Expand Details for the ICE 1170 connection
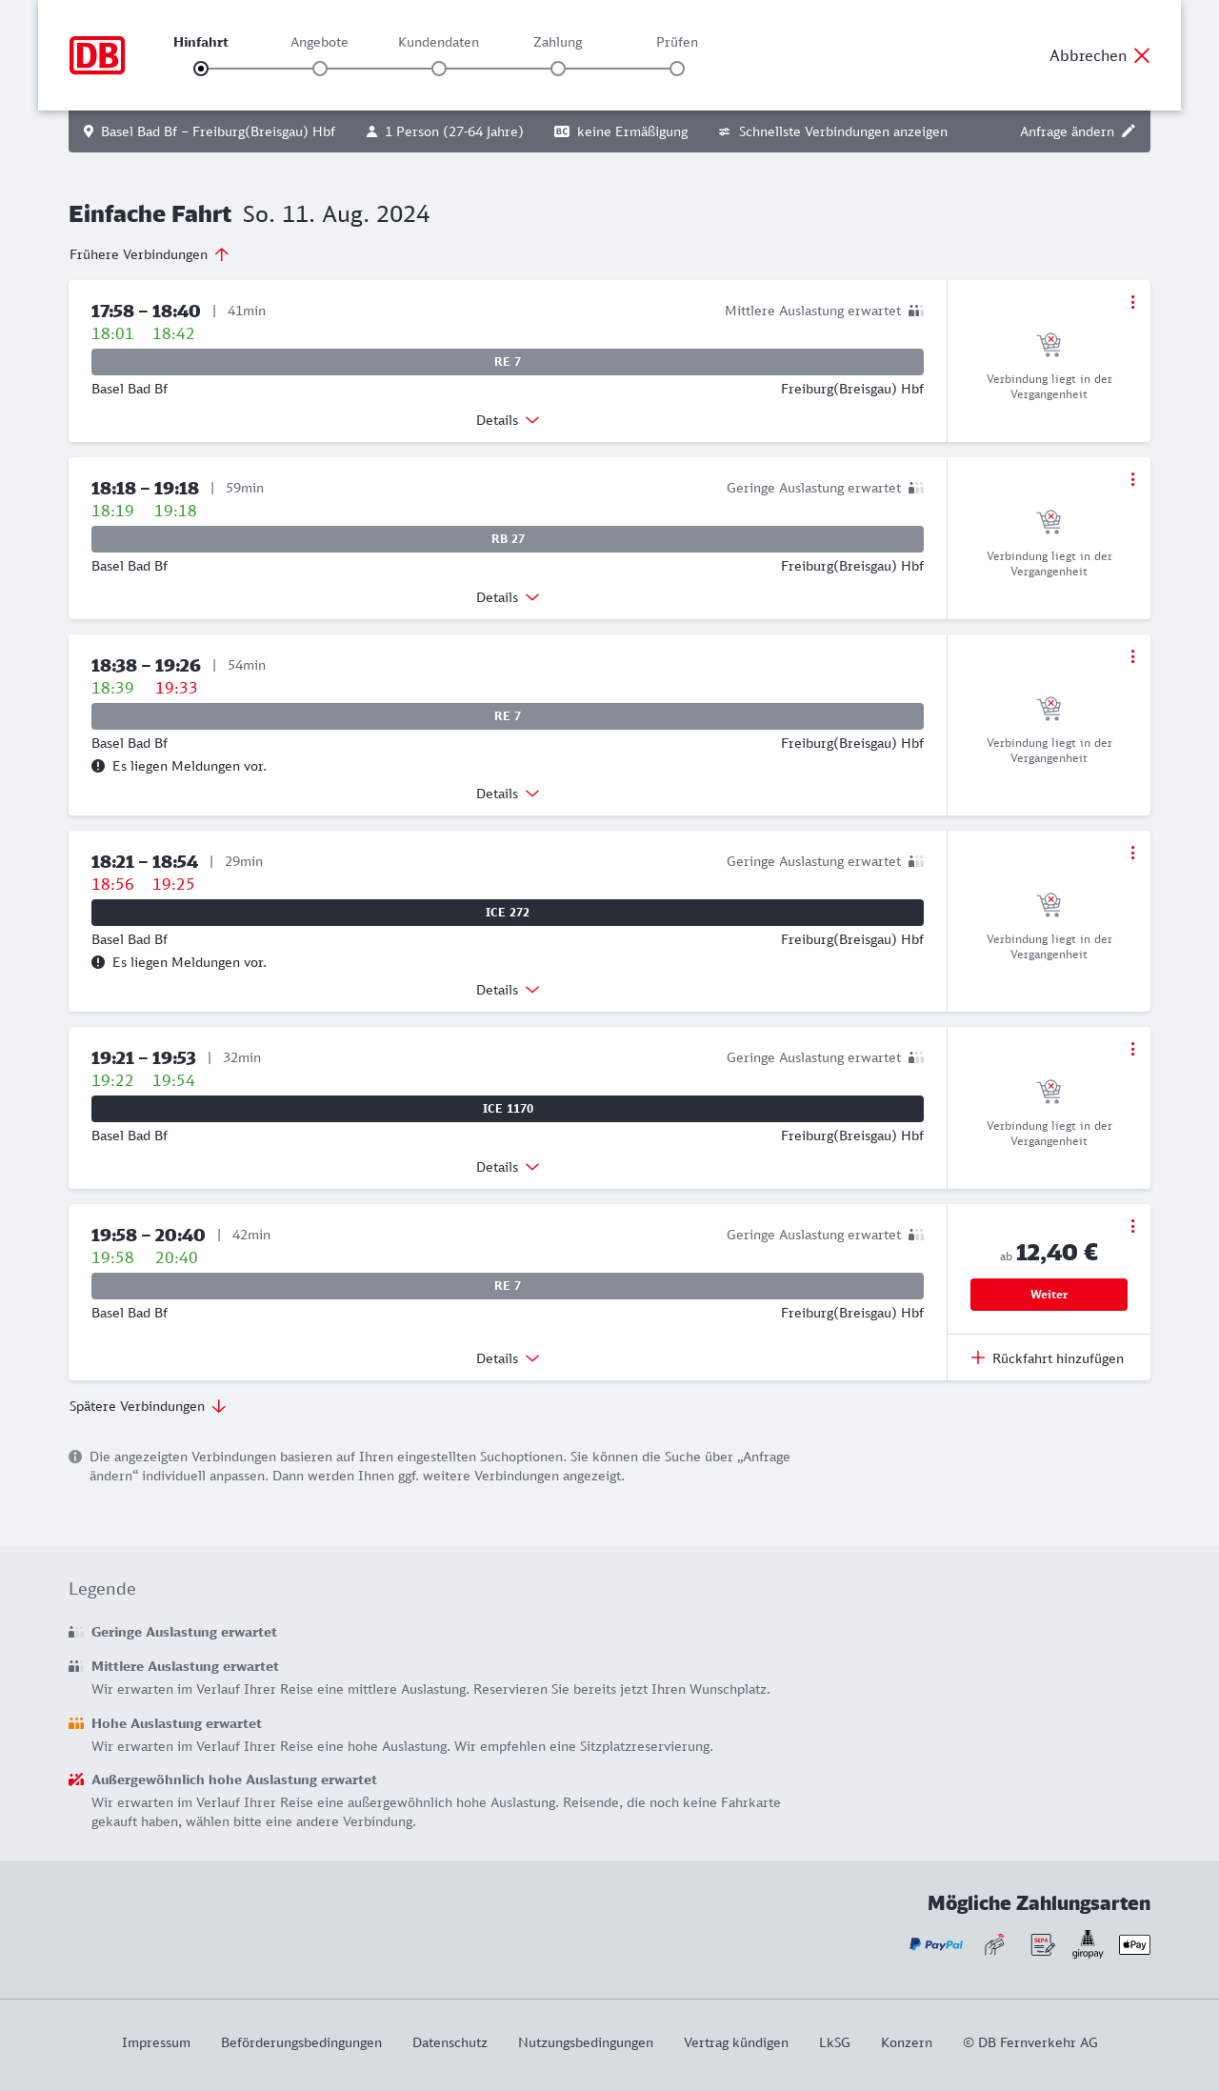The width and height of the screenshot is (1219, 2091). pyautogui.click(x=508, y=1167)
